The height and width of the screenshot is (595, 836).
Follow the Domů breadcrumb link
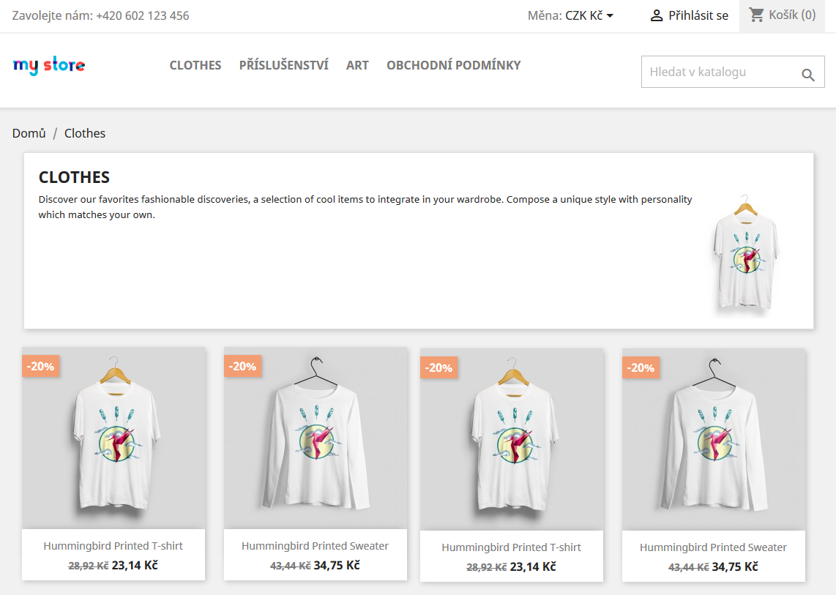(x=29, y=133)
